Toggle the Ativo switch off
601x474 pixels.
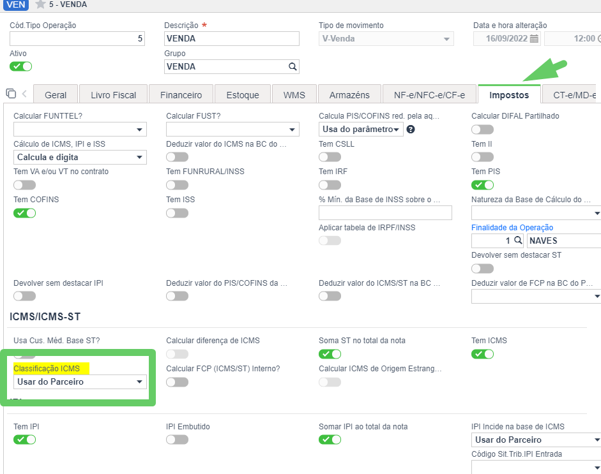pos(20,66)
